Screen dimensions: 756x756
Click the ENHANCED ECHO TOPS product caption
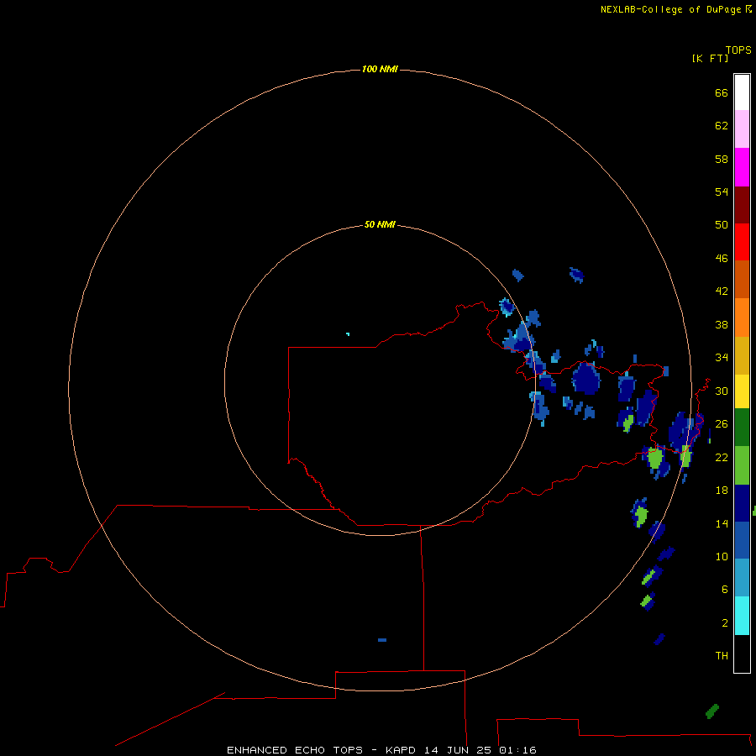click(295, 750)
